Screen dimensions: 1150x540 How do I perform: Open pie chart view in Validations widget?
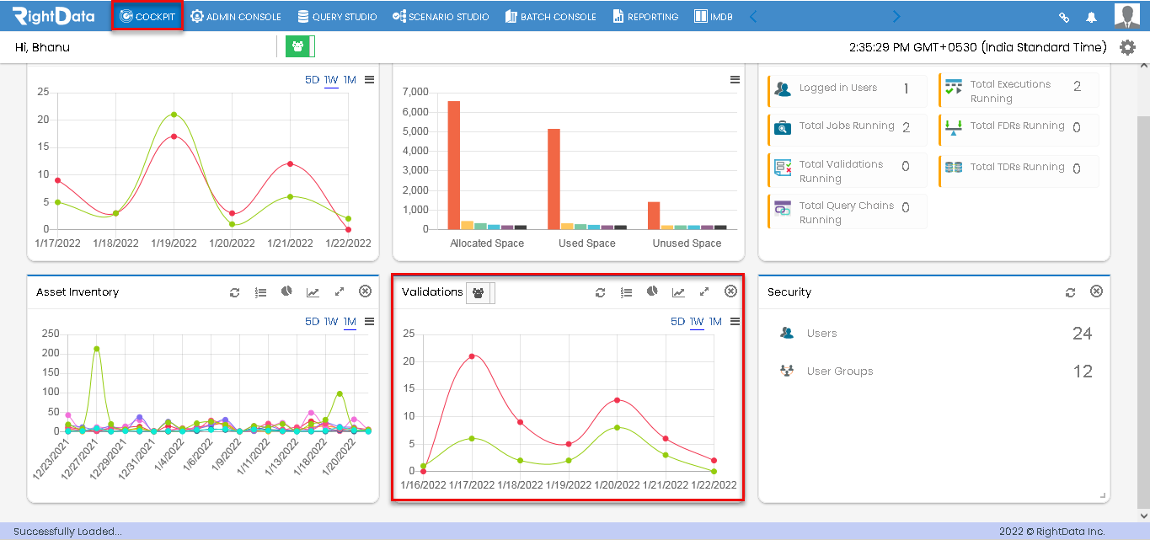tap(652, 291)
